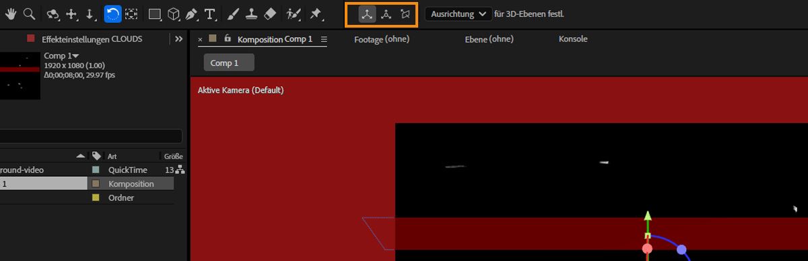Select the Rectangle shape tool
This screenshot has width=808, height=261.
155,13
